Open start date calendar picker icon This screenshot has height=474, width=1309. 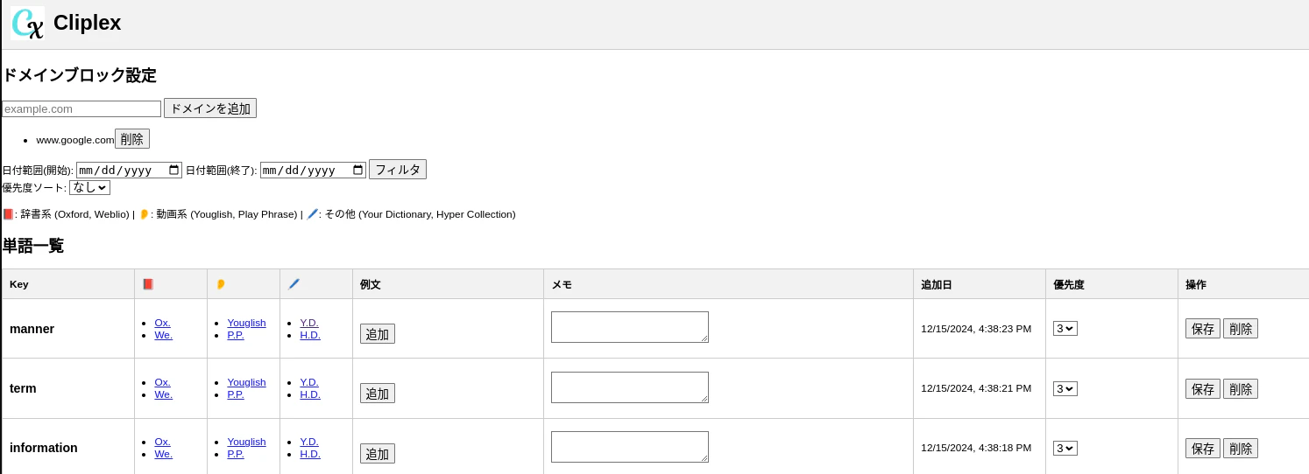[173, 170]
